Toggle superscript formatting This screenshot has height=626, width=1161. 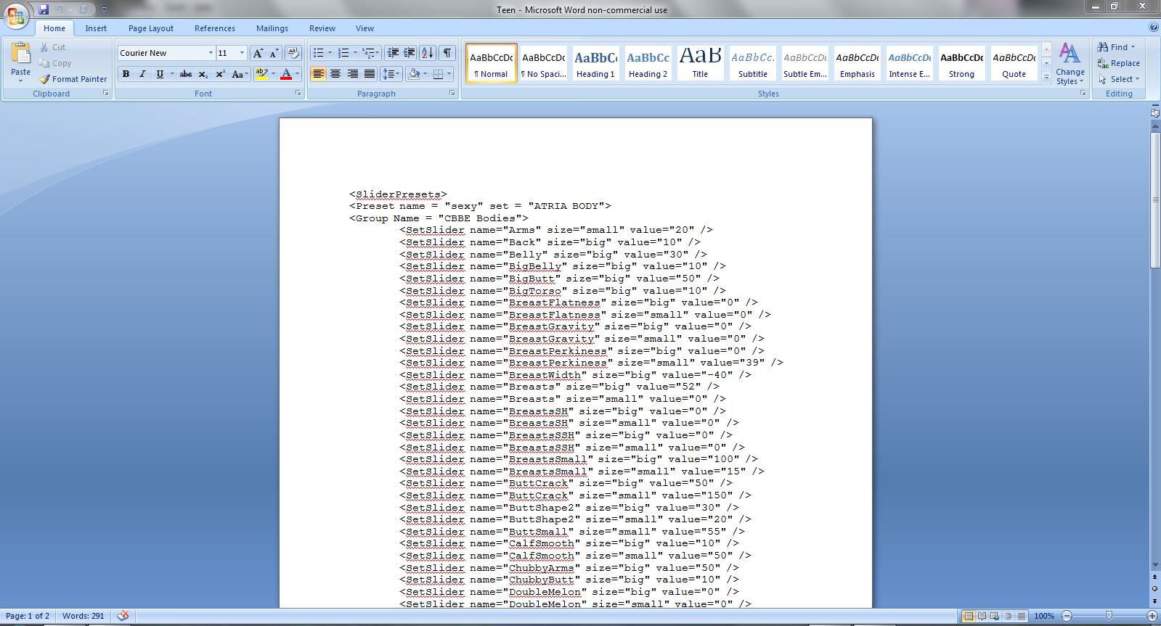(x=220, y=74)
